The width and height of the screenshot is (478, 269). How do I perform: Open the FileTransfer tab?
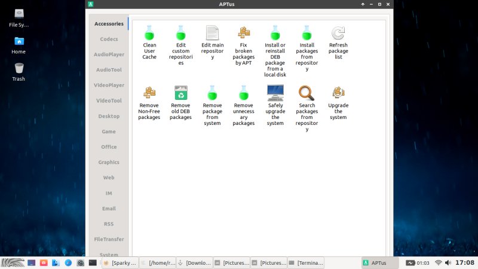coord(109,239)
